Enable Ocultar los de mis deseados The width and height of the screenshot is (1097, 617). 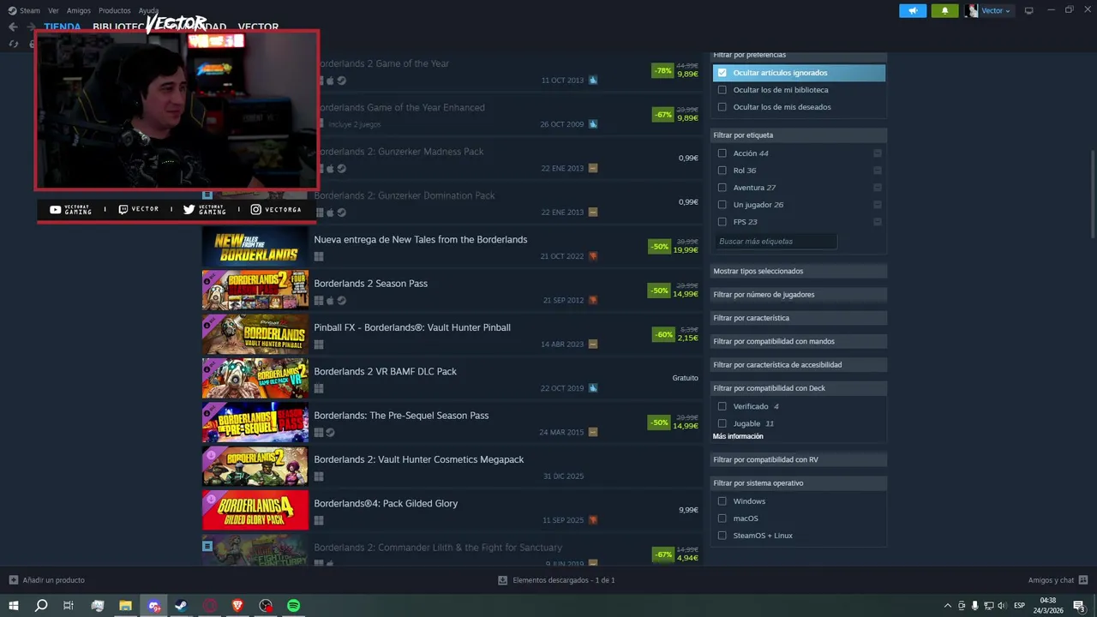(722, 107)
